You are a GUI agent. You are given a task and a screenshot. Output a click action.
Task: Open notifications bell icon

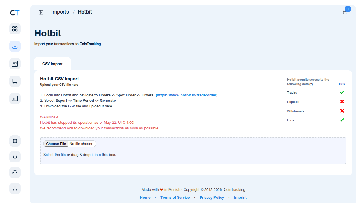point(15,157)
